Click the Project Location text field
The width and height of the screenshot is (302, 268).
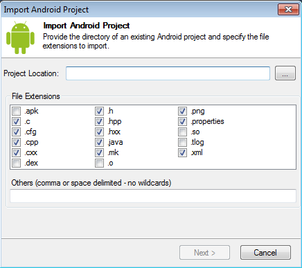[x=168, y=73]
